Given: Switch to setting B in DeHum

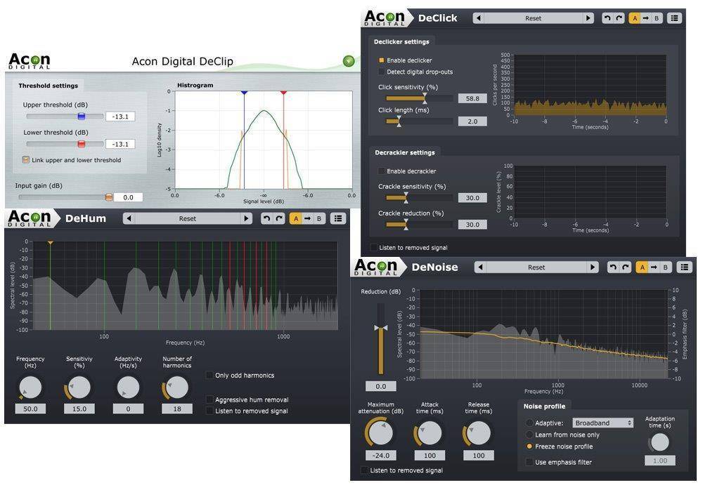Looking at the screenshot, I should pyautogui.click(x=319, y=218).
